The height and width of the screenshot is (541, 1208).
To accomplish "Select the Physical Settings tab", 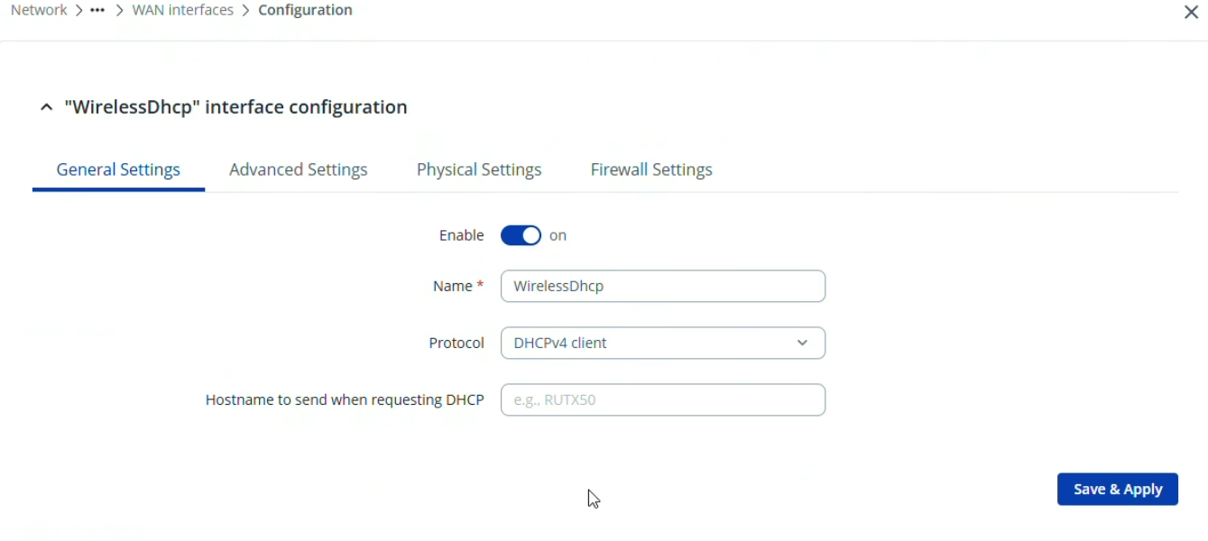I will point(479,170).
